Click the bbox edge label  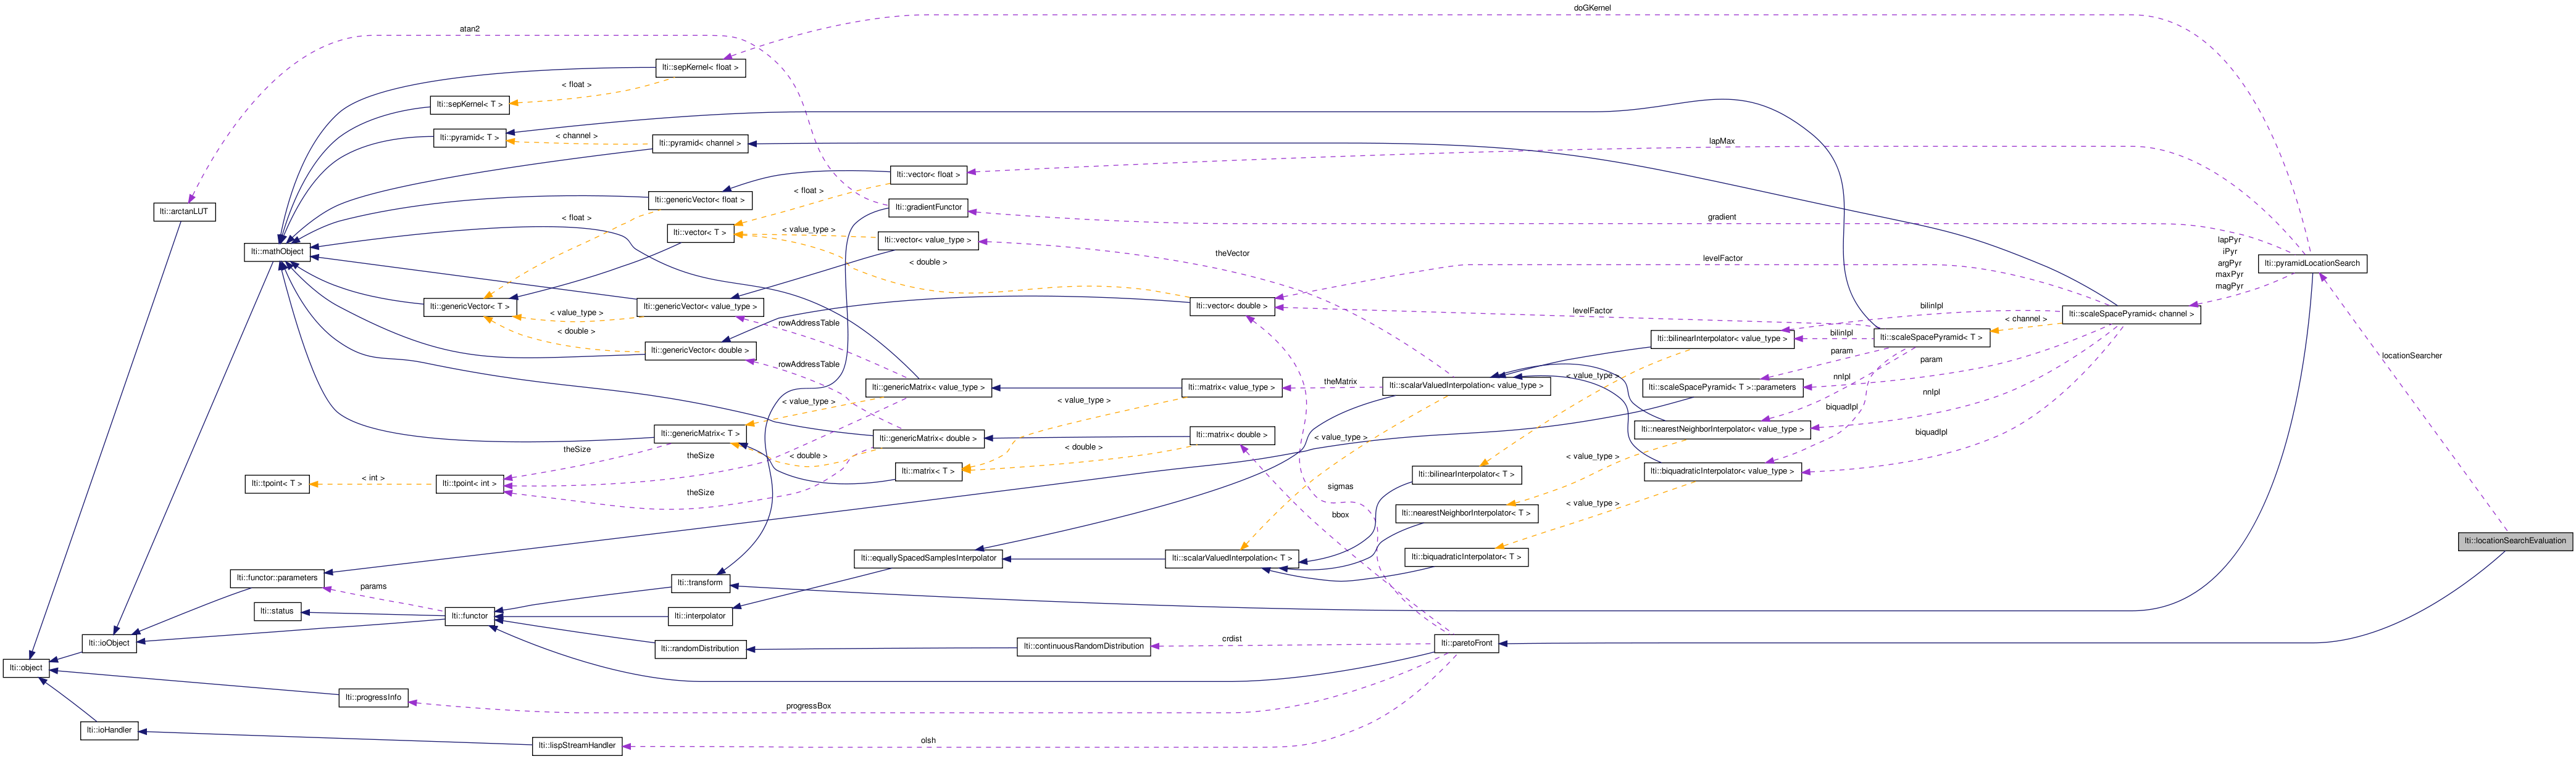1340,515
